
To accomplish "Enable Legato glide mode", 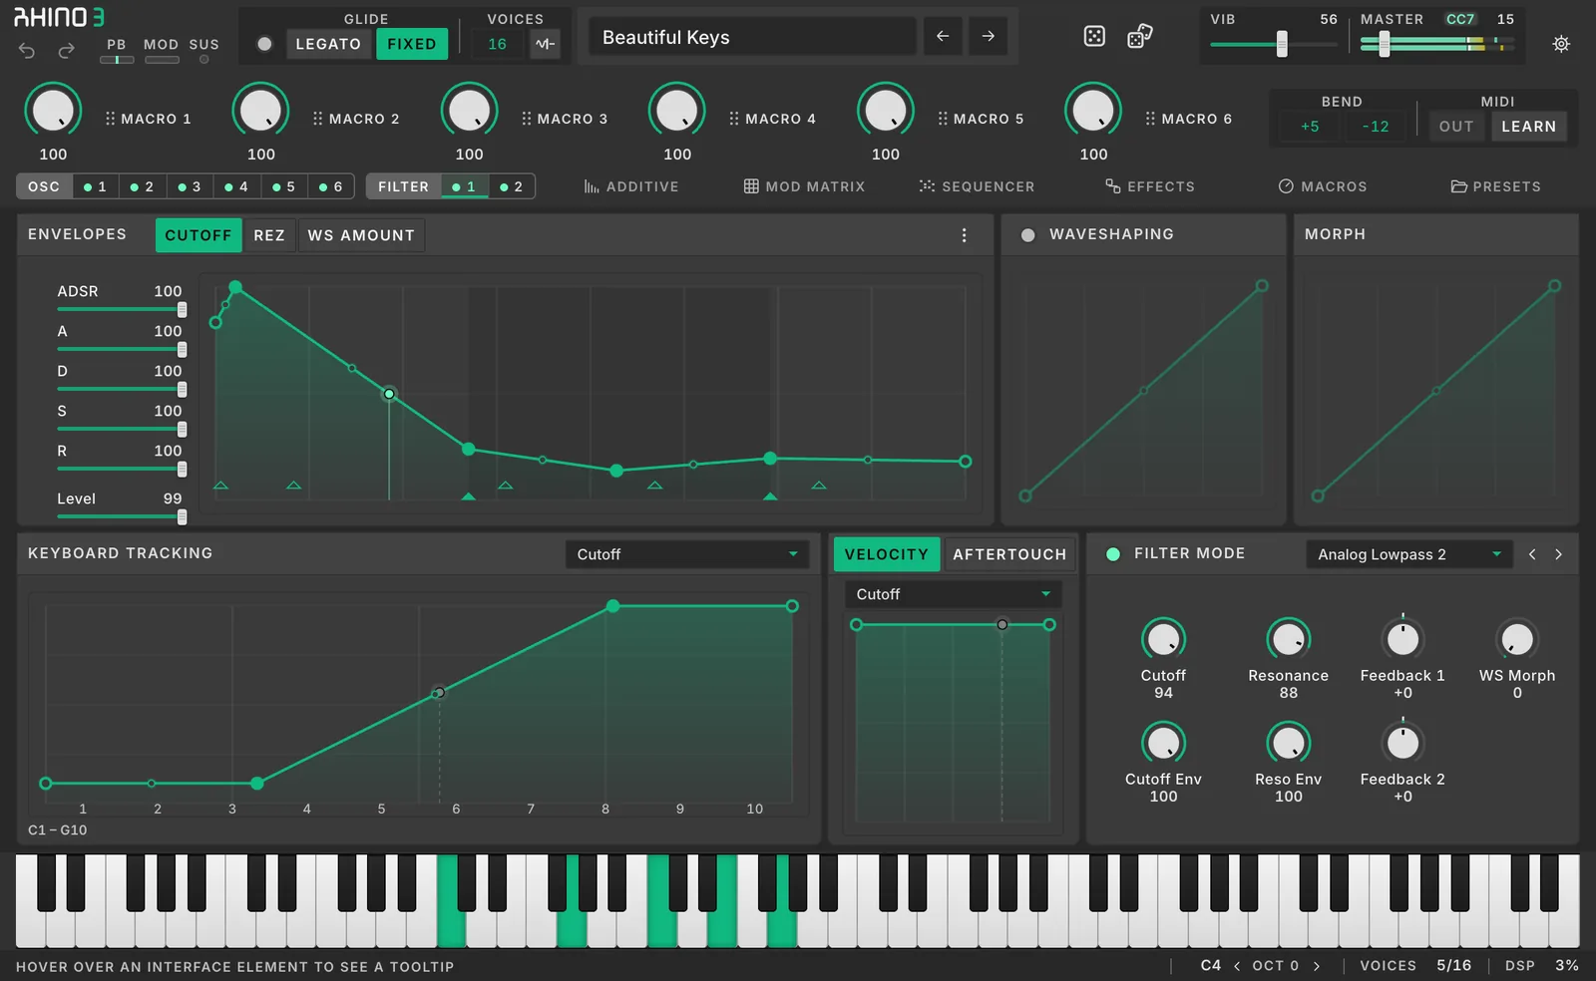I will pyautogui.click(x=328, y=44).
